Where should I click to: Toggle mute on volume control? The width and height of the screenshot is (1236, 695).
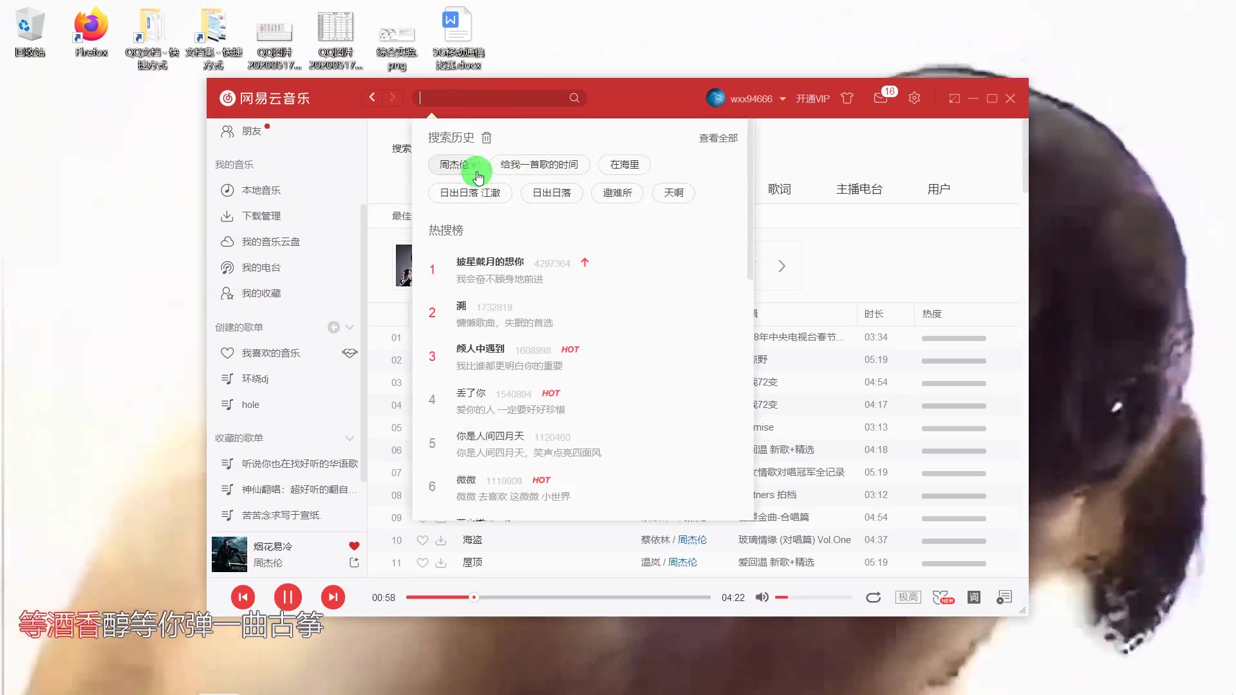point(762,597)
